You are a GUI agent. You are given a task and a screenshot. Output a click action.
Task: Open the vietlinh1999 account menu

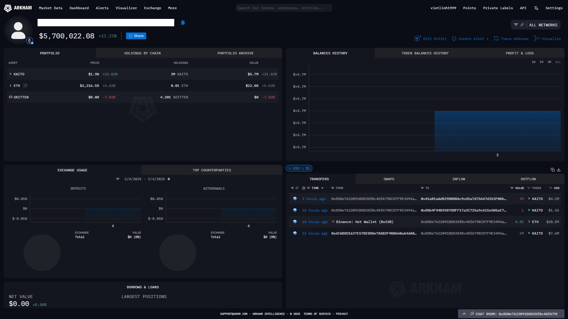click(443, 8)
